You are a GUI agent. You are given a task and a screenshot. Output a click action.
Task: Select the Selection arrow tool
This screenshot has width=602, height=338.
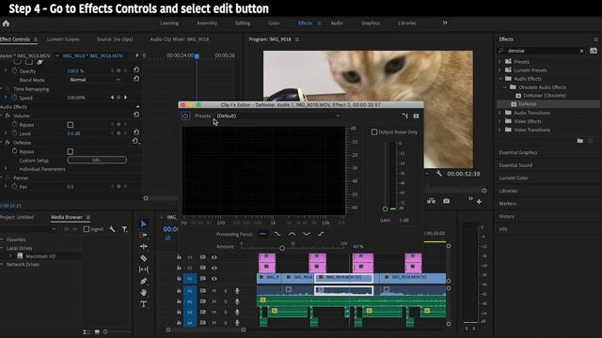pyautogui.click(x=144, y=223)
